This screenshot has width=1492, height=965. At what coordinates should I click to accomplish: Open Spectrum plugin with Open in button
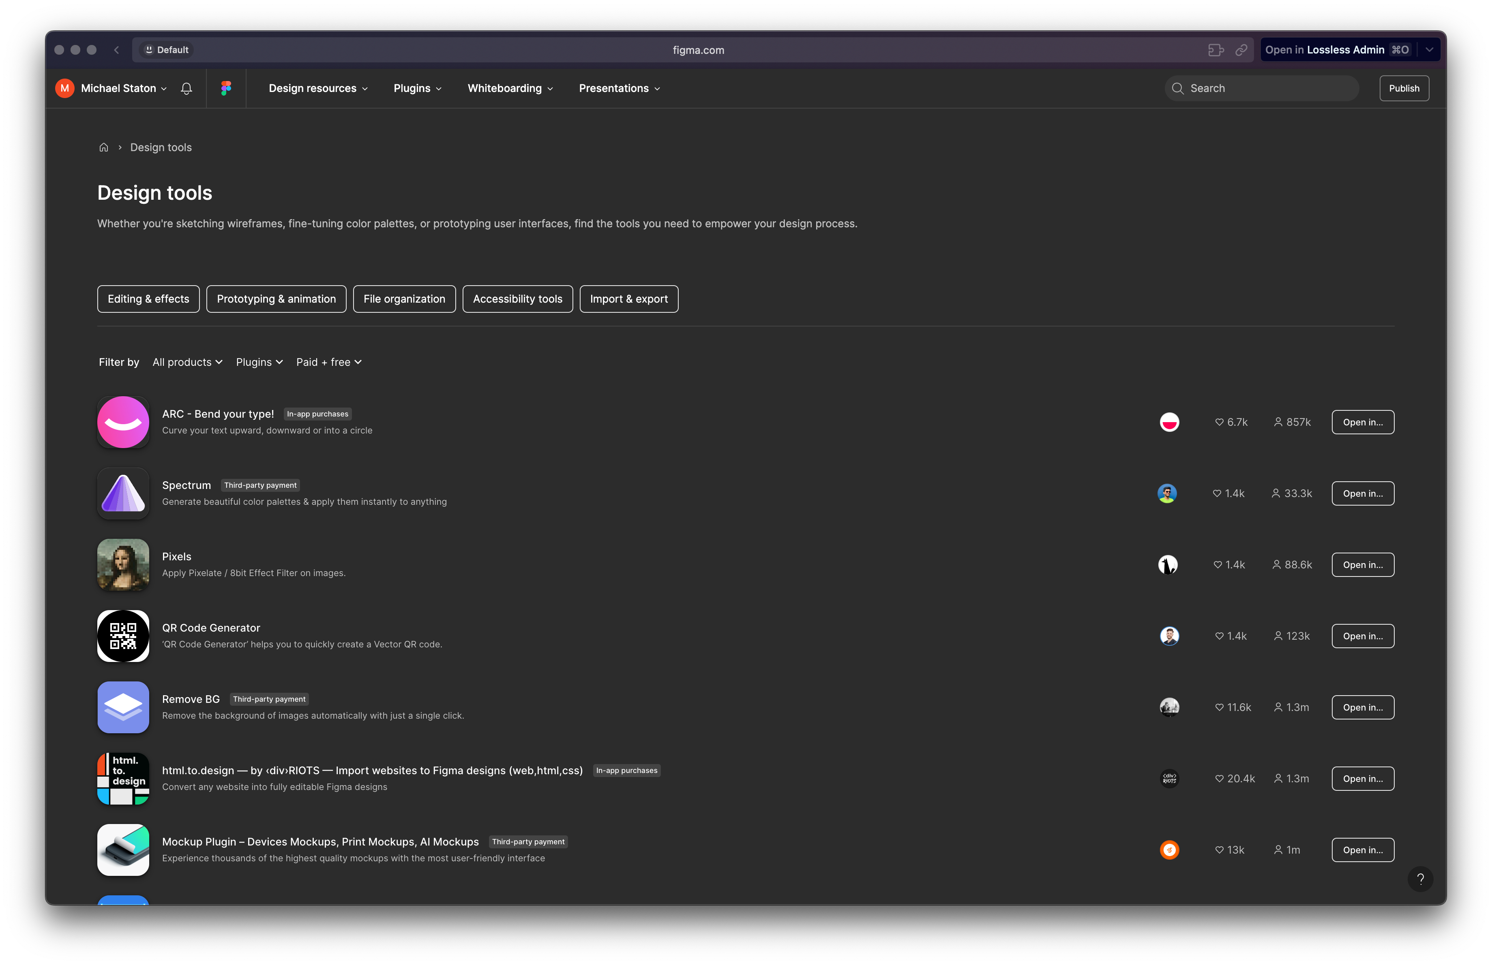coord(1363,493)
